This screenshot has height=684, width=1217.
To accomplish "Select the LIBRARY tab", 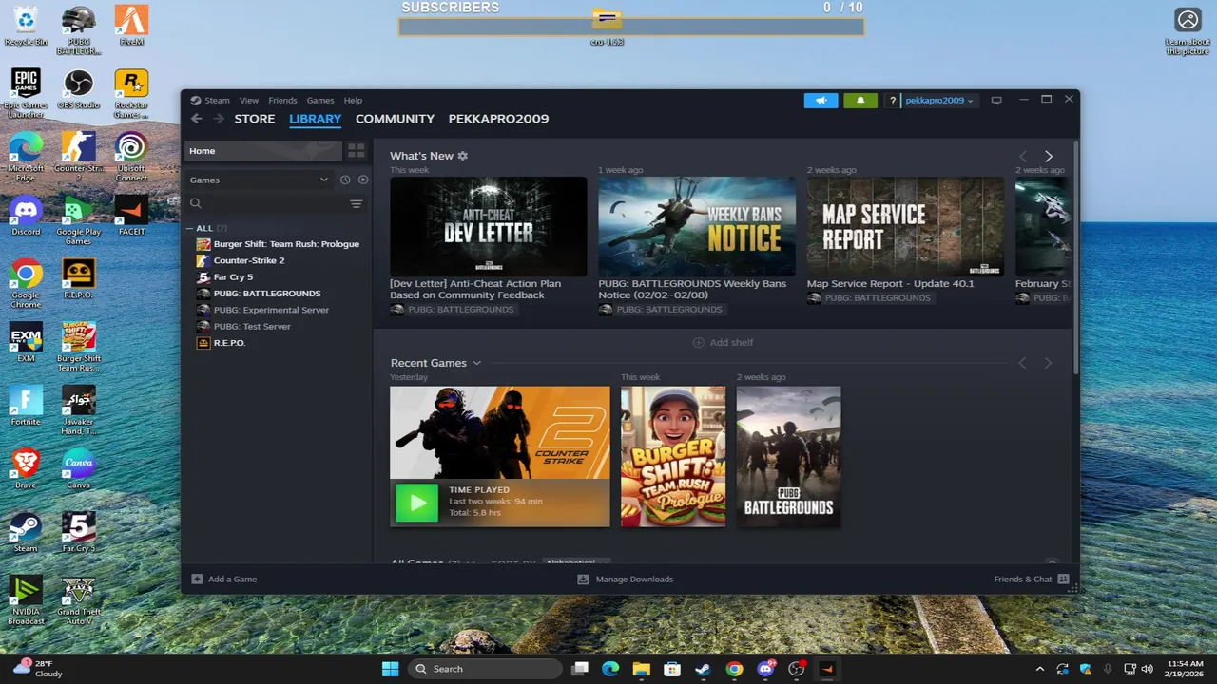I will pos(315,119).
